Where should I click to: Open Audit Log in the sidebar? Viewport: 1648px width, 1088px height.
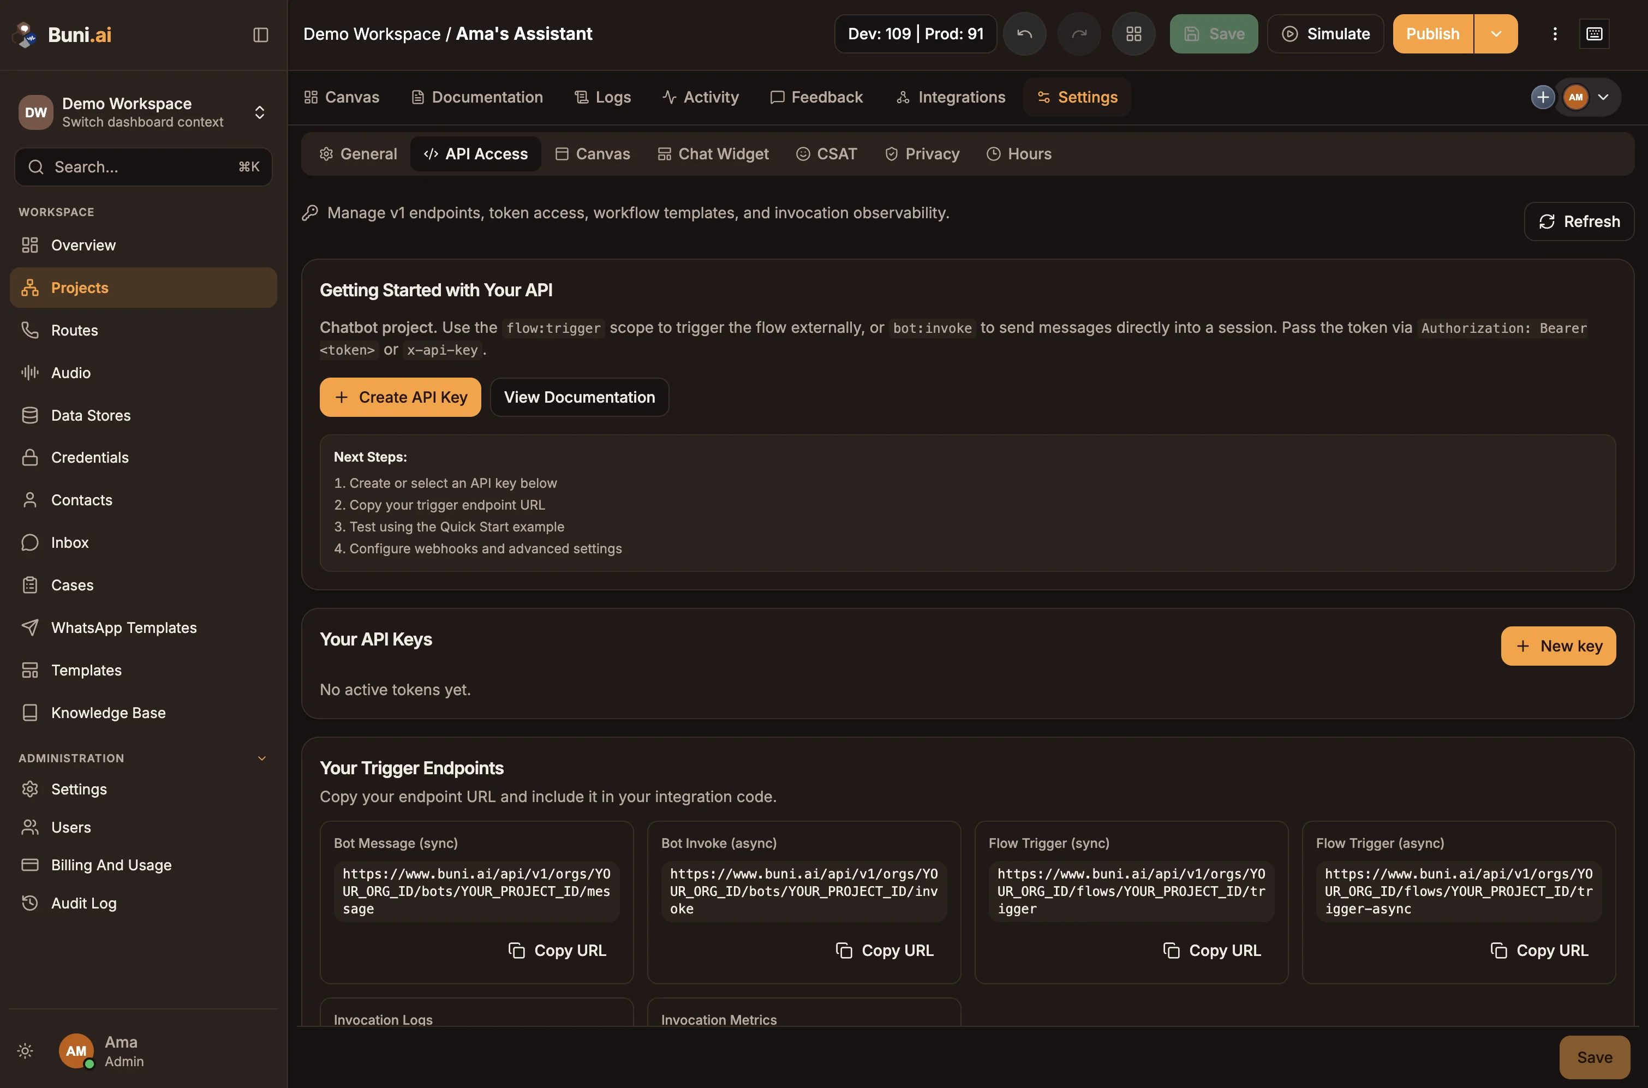[144, 902]
